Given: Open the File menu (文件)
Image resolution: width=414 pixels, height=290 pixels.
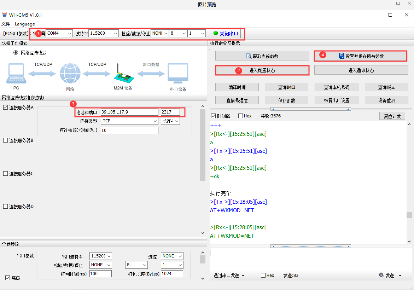Looking at the screenshot, I should click(6, 24).
